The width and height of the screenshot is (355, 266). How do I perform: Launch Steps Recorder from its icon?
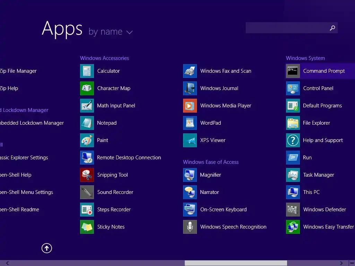(x=87, y=210)
